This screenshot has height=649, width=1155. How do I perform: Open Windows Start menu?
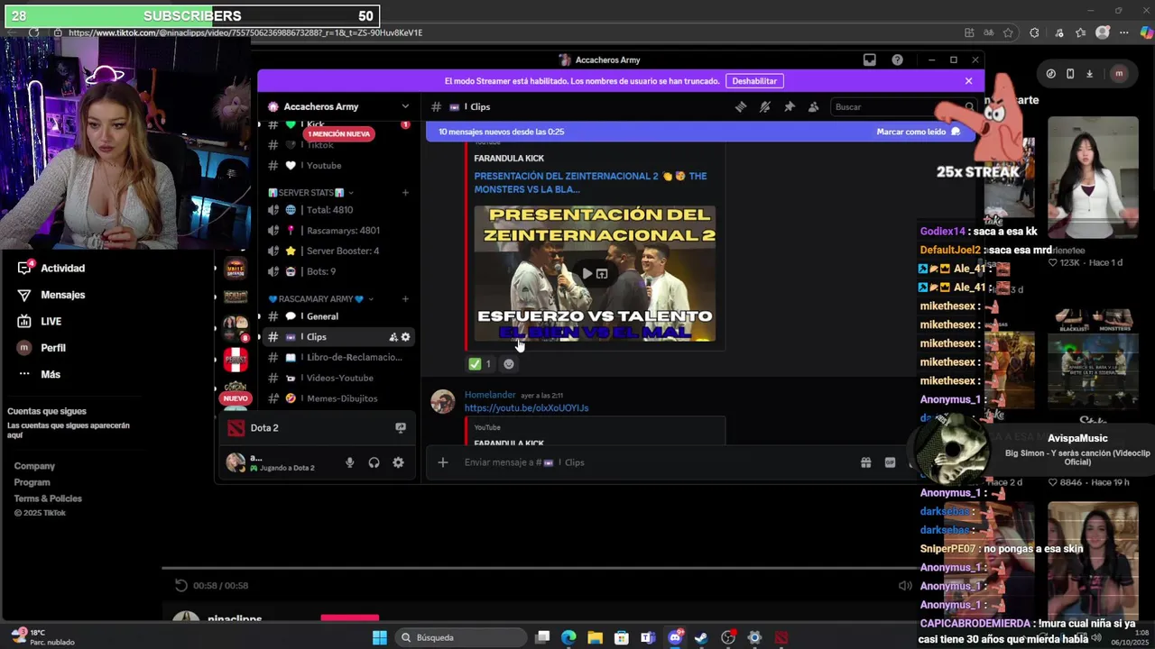380,637
